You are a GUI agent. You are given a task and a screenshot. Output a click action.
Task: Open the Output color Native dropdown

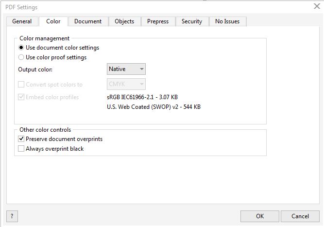pyautogui.click(x=126, y=69)
